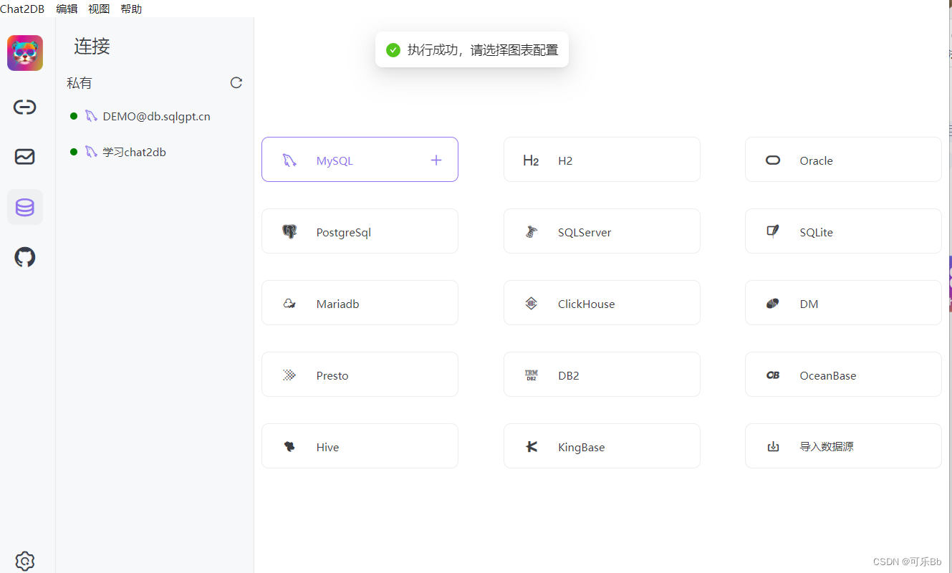
Task: Click the Chat2DB panda logo
Action: click(25, 53)
